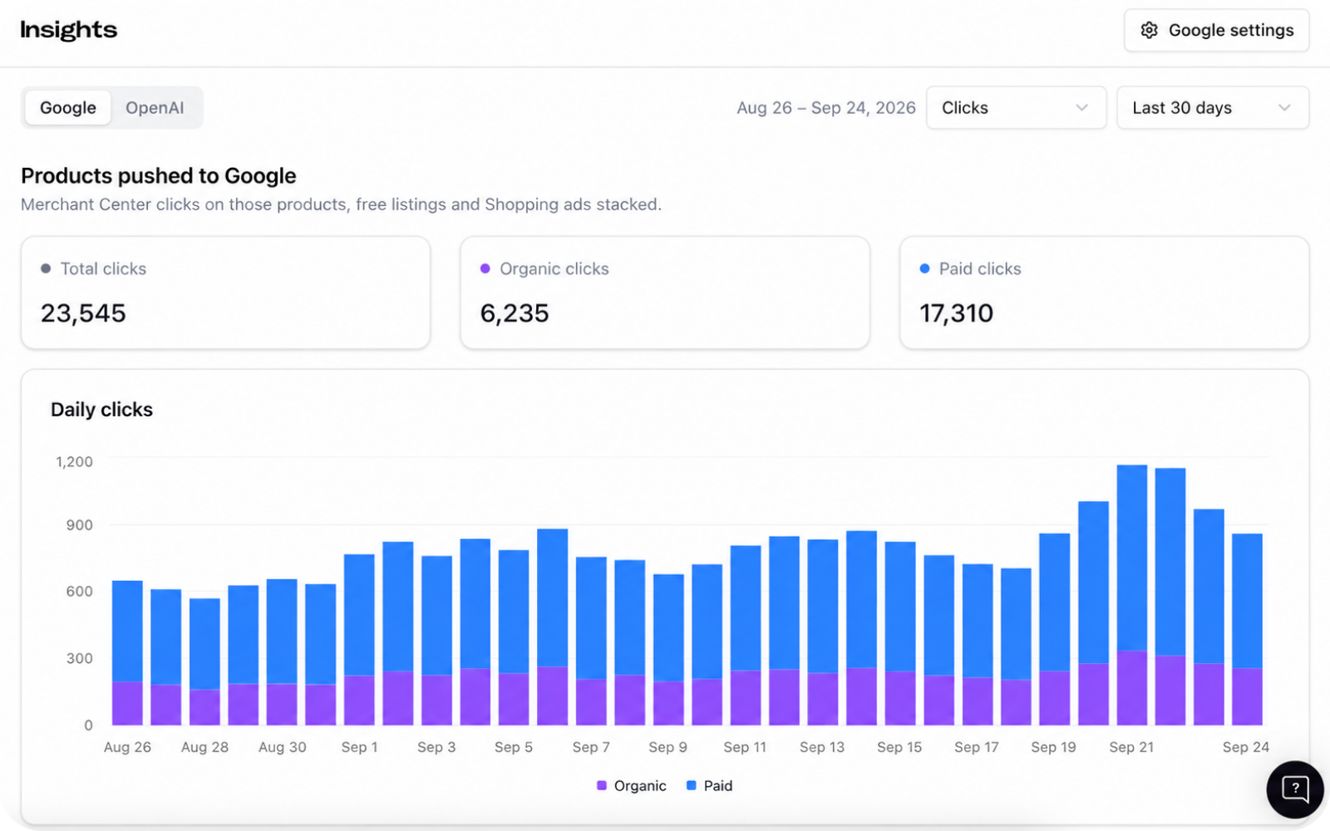Click the Daily clicks chart title

coord(101,410)
